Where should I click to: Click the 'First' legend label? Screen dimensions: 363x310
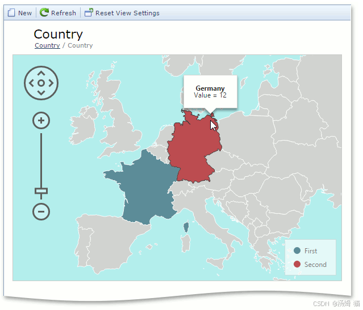311,251
